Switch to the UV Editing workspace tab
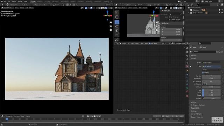224x126 pixels. point(55,2)
